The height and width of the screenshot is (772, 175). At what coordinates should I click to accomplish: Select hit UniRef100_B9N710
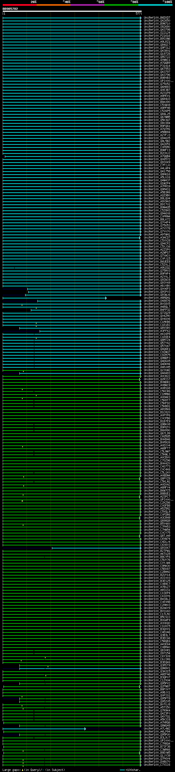(157, 24)
